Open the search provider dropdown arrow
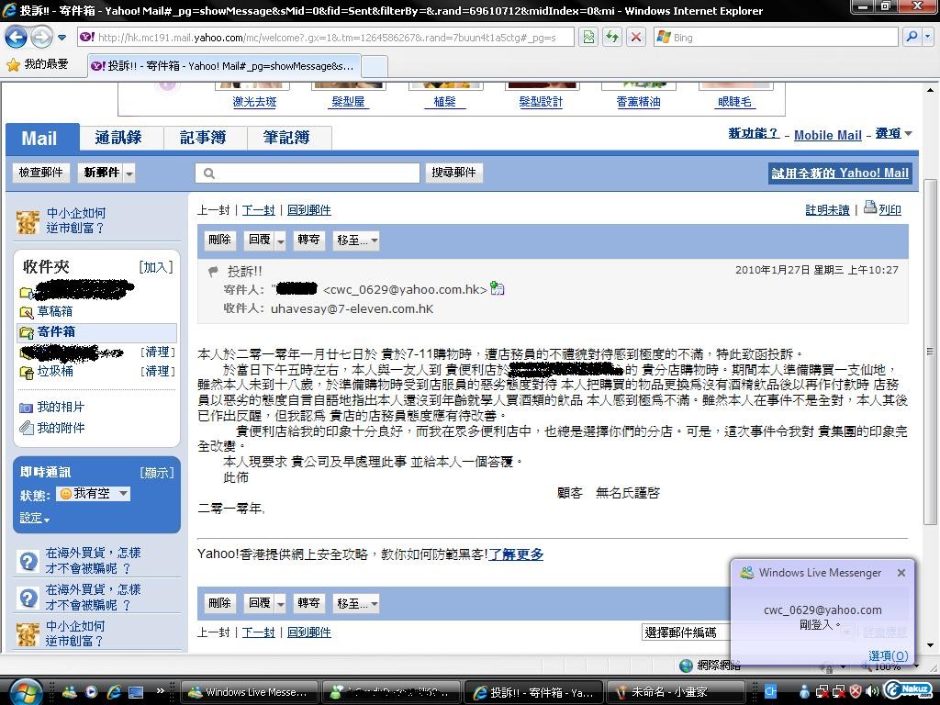This screenshot has width=940, height=705. [927, 37]
